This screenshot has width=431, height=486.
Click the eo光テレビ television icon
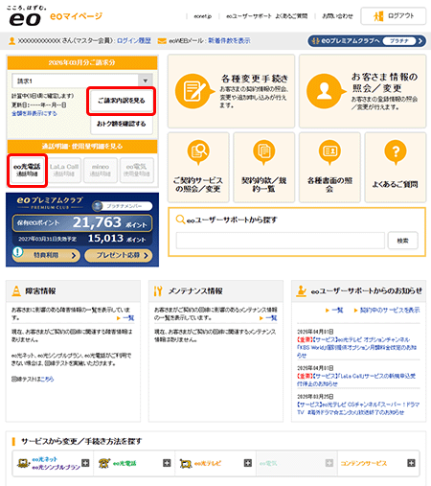(186, 463)
